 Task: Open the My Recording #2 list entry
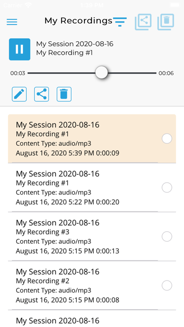[x=92, y=286]
